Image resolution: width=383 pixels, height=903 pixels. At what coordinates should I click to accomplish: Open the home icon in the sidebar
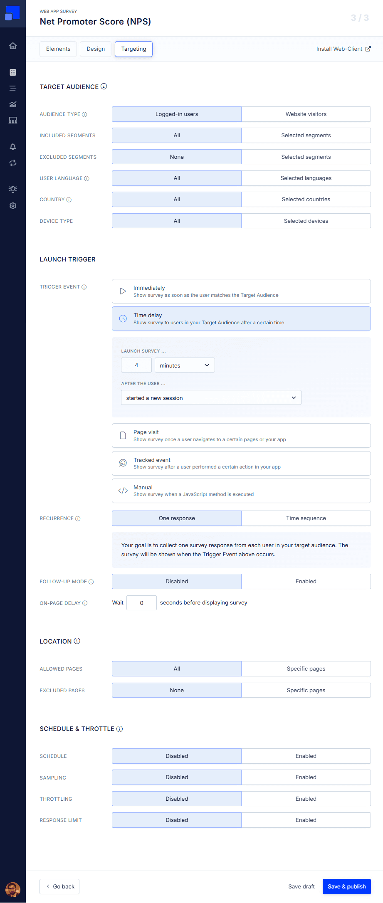pos(13,46)
